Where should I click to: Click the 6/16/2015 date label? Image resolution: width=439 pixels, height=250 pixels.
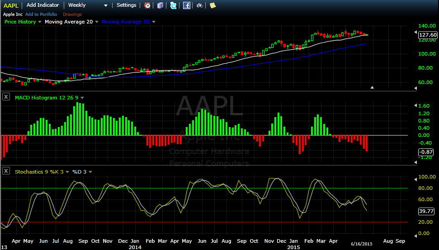coord(361,244)
